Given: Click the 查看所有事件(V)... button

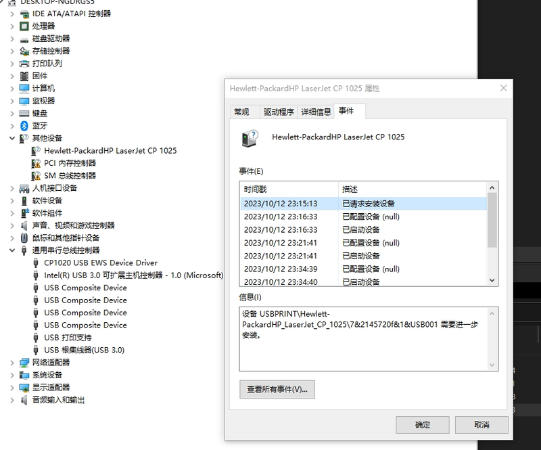Looking at the screenshot, I should 277,390.
